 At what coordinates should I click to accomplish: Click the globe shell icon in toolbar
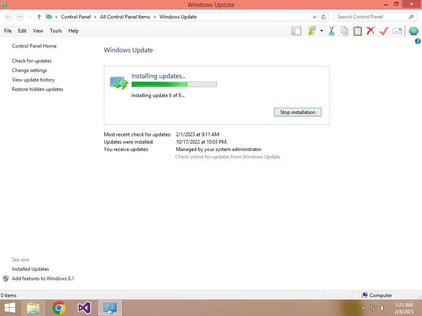click(414, 31)
